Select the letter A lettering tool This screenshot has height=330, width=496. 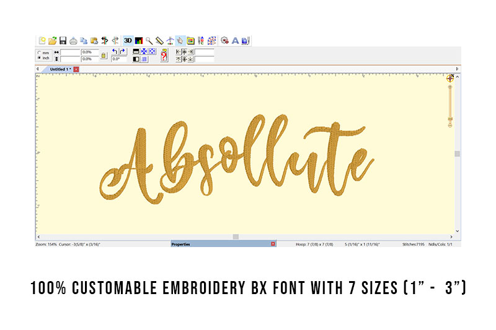tap(235, 40)
